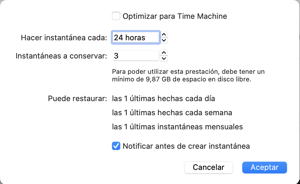Screen dimensions: 300x184
Task: Uncheck Notificar antes de crear instantánea
Action: [116, 146]
